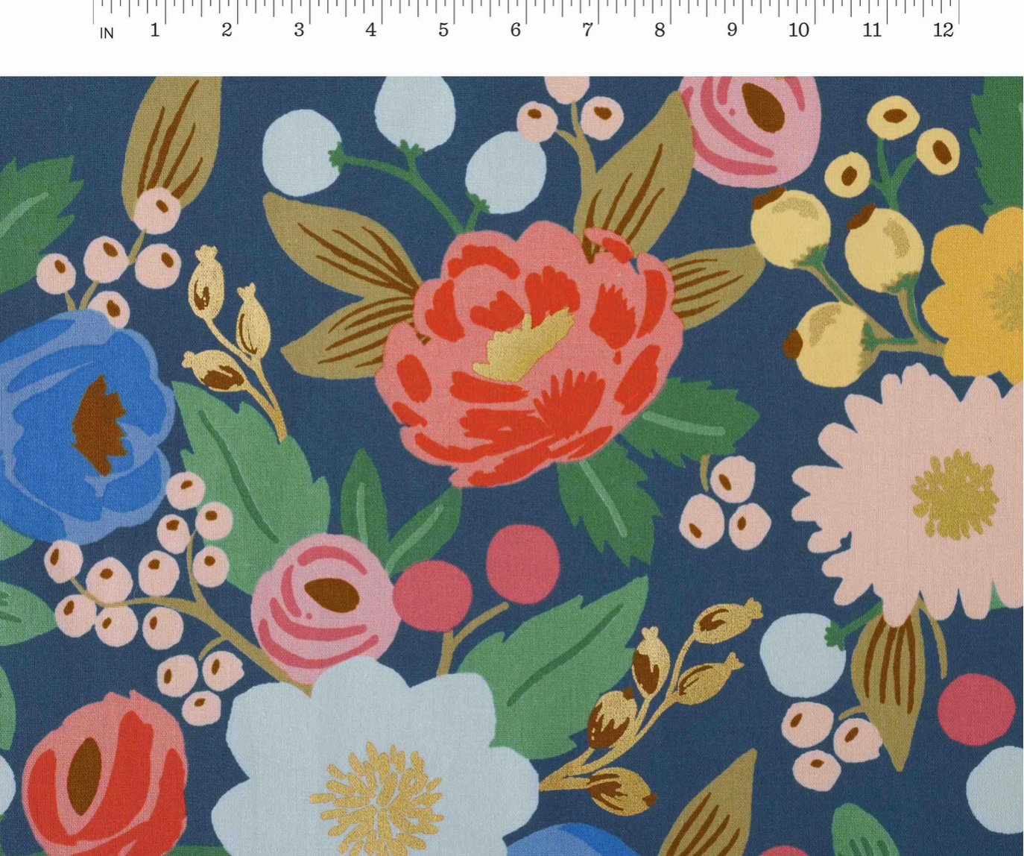Click the IN unit label on ruler
Viewport: 1024px width, 856px height.
(x=107, y=33)
